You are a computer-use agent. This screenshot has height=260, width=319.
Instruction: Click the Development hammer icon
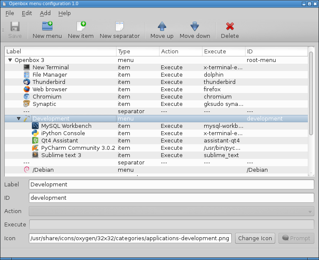[27, 118]
